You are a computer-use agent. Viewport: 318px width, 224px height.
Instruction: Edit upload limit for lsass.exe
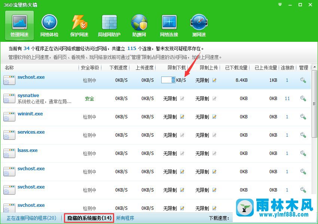[x=214, y=153]
